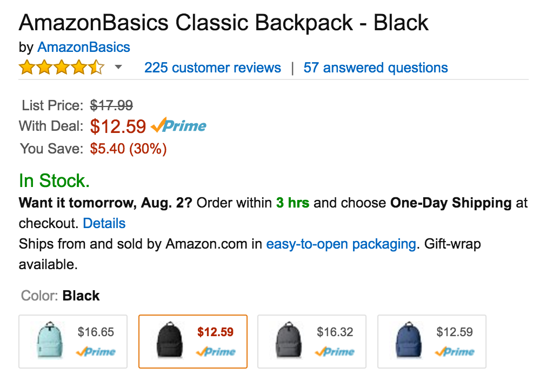This screenshot has height=374, width=546.
Task: Click the 4.5 star rating icons
Action: [x=62, y=67]
